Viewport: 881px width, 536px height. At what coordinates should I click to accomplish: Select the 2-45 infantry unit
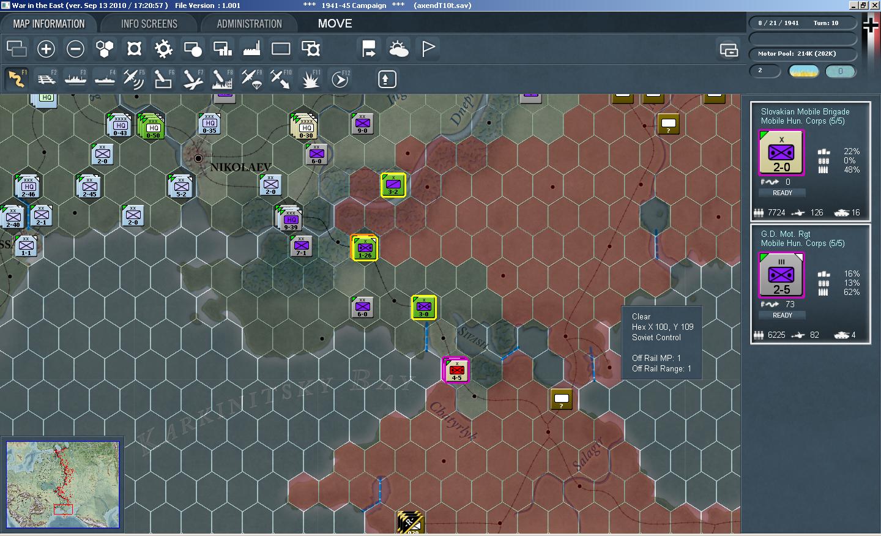(x=89, y=186)
